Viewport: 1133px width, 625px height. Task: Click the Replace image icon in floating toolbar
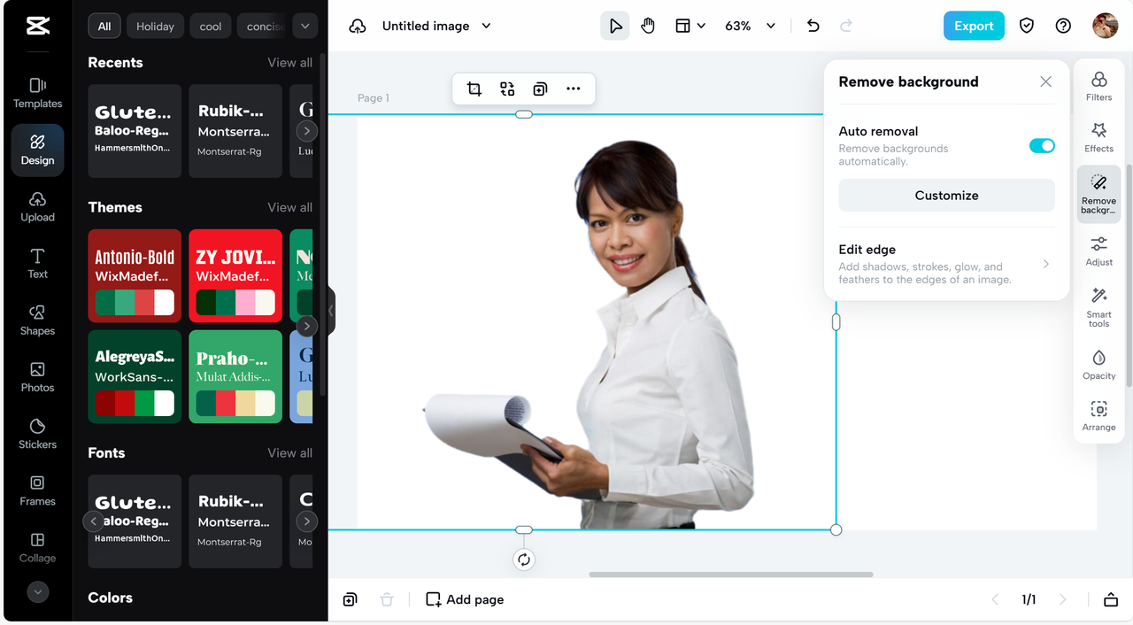pyautogui.click(x=507, y=89)
